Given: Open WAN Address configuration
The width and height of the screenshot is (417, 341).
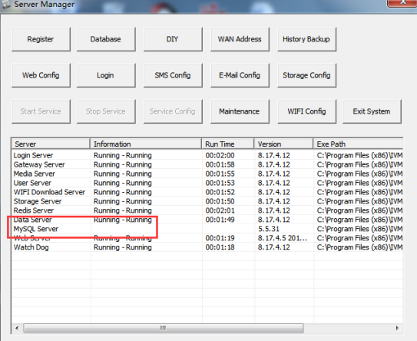Looking at the screenshot, I should click(240, 39).
